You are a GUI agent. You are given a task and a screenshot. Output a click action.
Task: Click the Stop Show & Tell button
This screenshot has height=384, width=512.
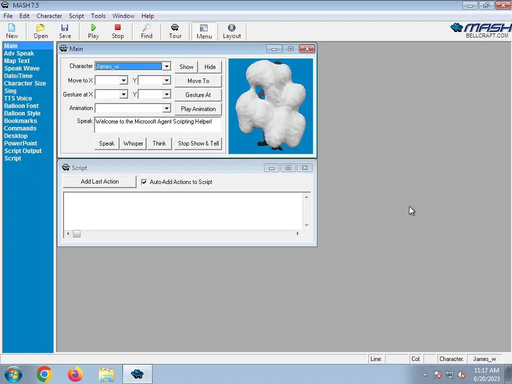tap(198, 143)
